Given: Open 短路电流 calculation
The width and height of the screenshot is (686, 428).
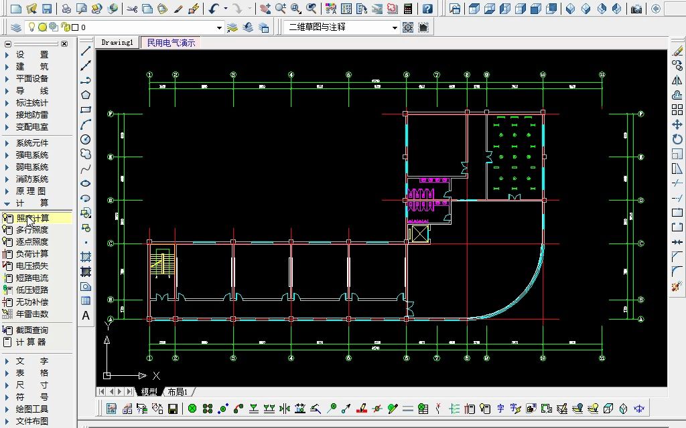Looking at the screenshot, I should click(x=32, y=278).
